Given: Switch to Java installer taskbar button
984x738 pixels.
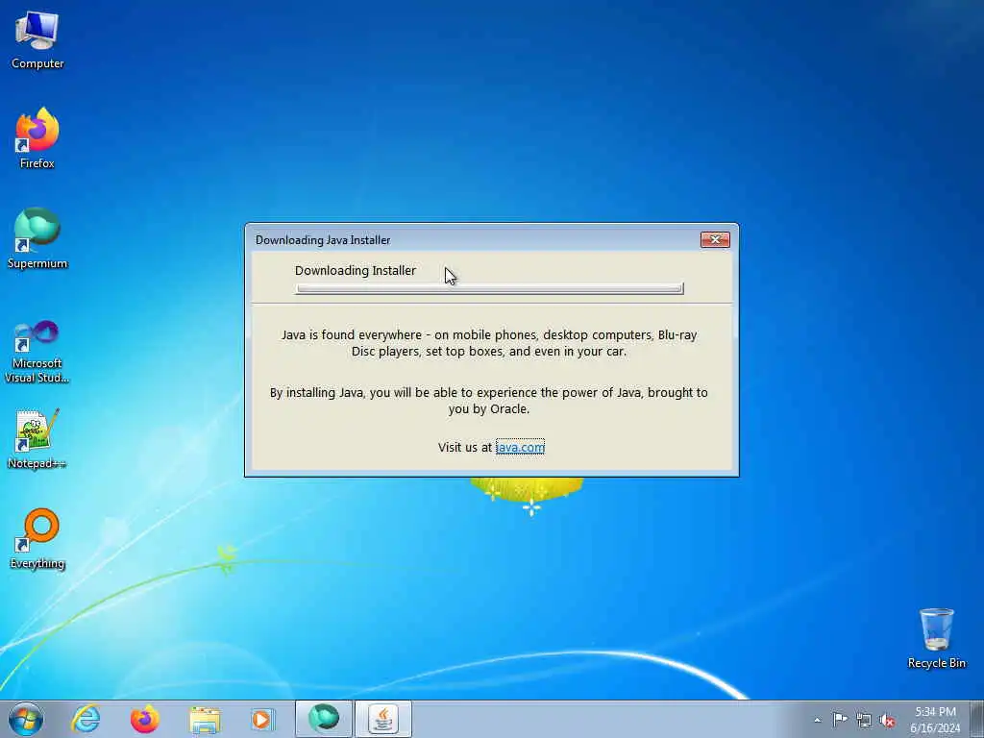Looking at the screenshot, I should [383, 719].
